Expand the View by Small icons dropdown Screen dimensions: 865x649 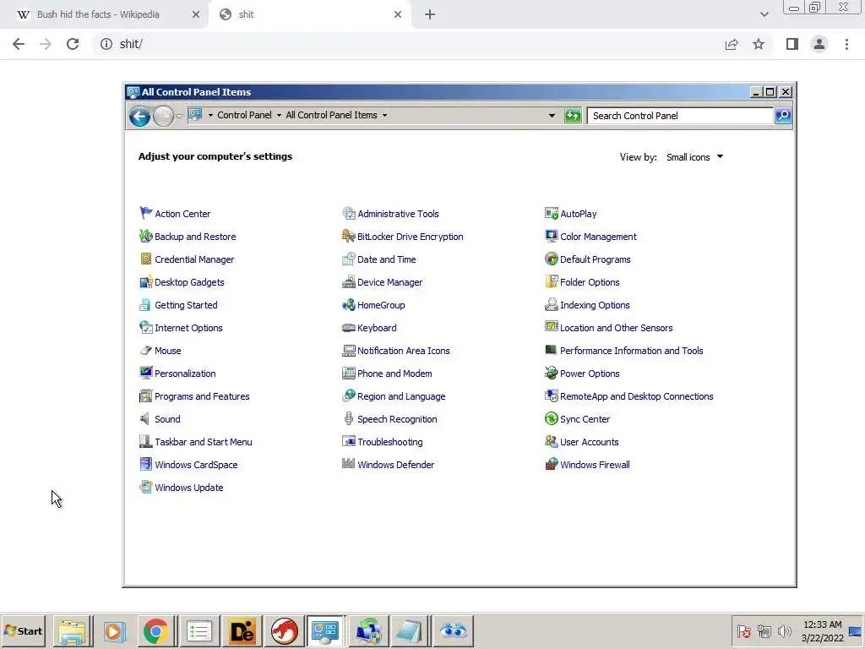tap(694, 157)
